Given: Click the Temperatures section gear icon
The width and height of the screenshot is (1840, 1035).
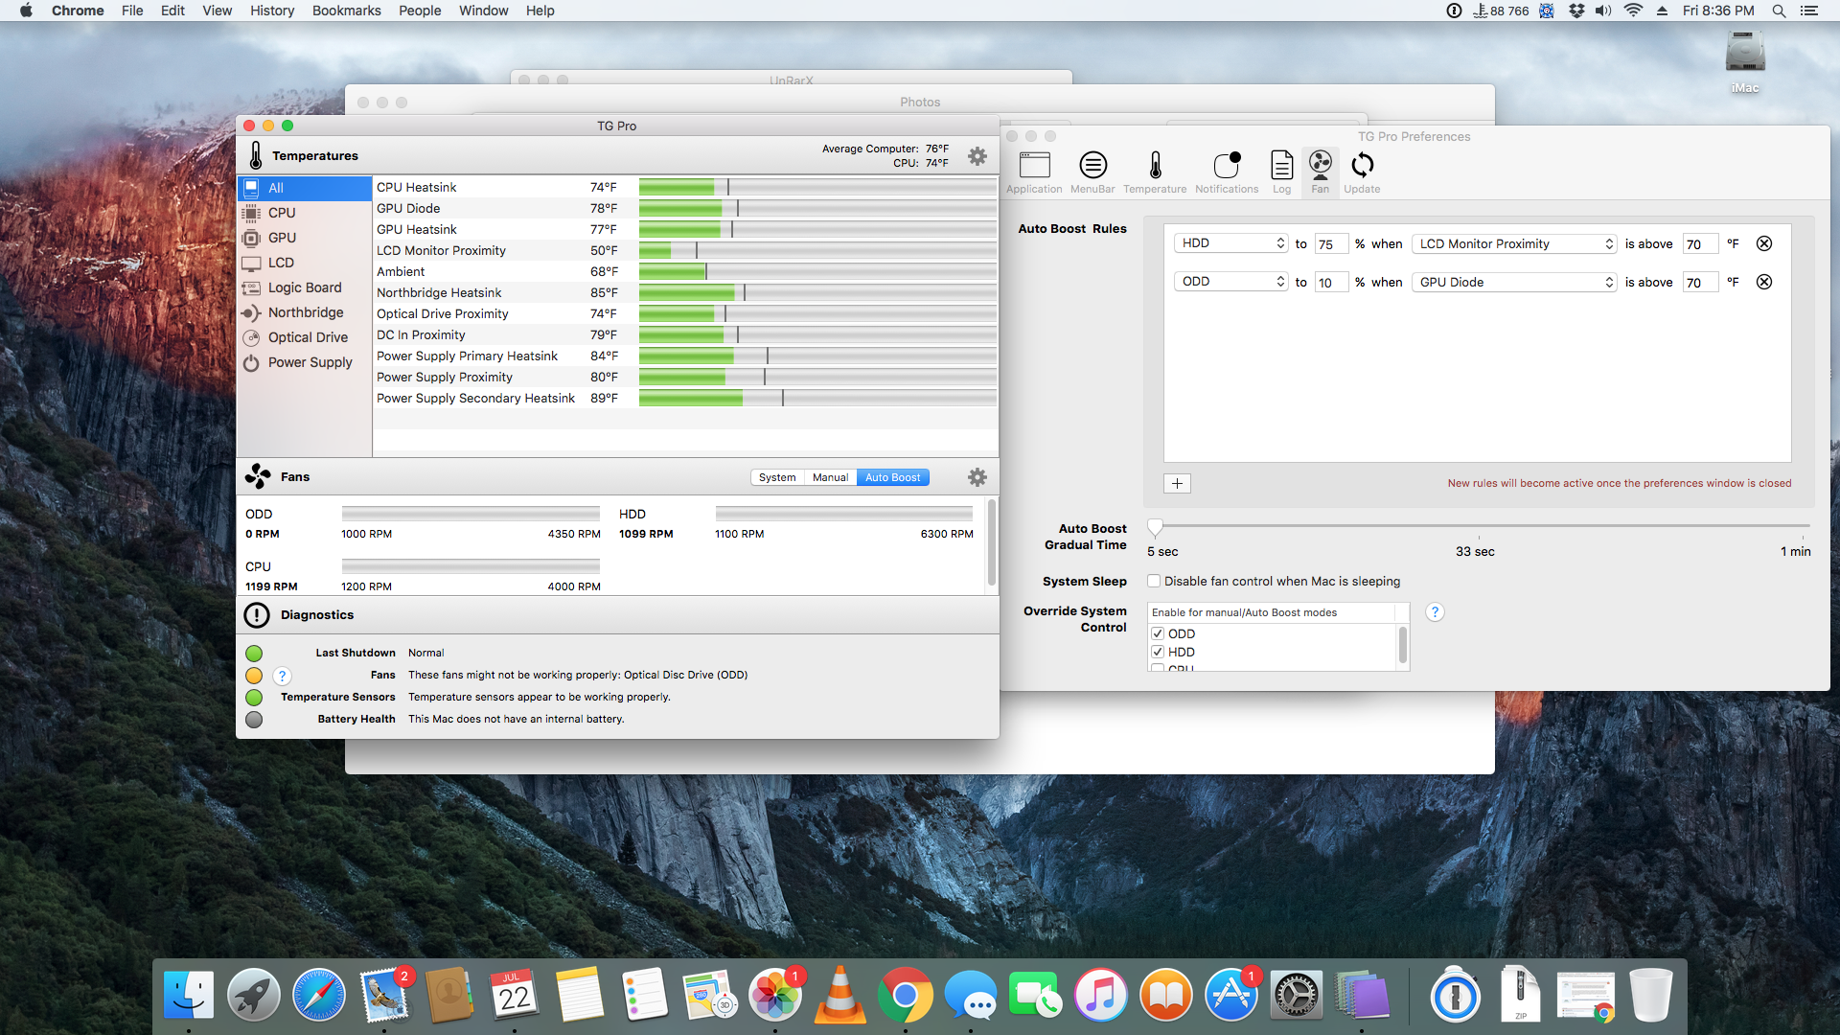Looking at the screenshot, I should (x=977, y=156).
